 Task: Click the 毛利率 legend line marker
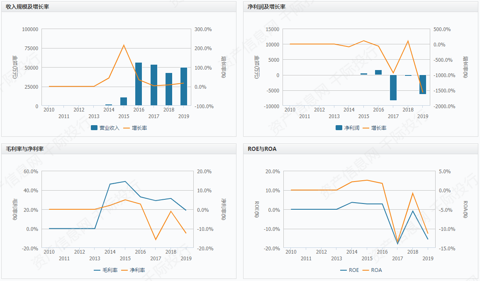point(97,270)
